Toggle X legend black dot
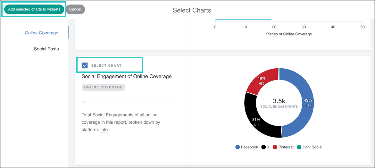Screen dimensions: 375x168 coord(263,147)
